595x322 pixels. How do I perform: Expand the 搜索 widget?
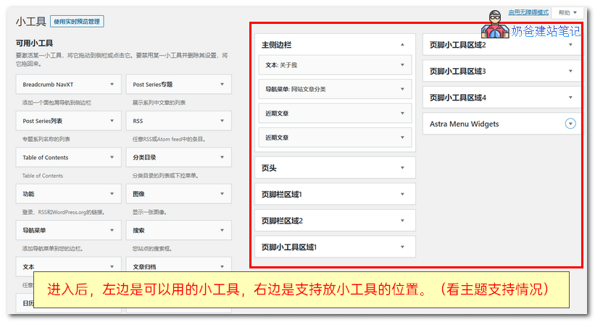179,230
